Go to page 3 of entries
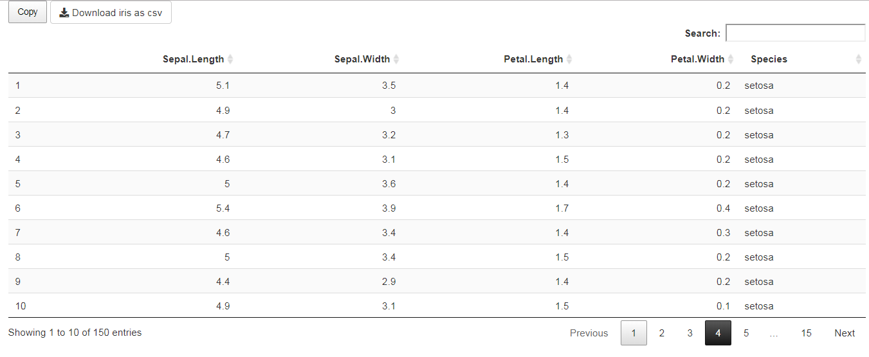This screenshot has width=869, height=357. click(x=690, y=333)
